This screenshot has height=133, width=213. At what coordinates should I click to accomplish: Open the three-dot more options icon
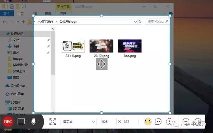click(169, 121)
